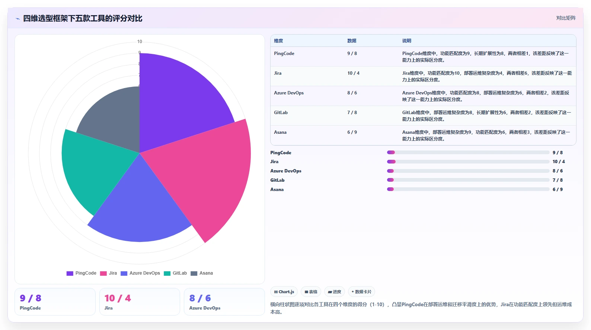Click the 6 / 9 value in table
Viewport: 591px width, 330px height.
click(x=352, y=132)
